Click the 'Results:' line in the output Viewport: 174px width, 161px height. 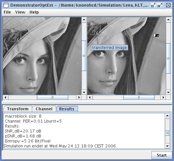12,126
